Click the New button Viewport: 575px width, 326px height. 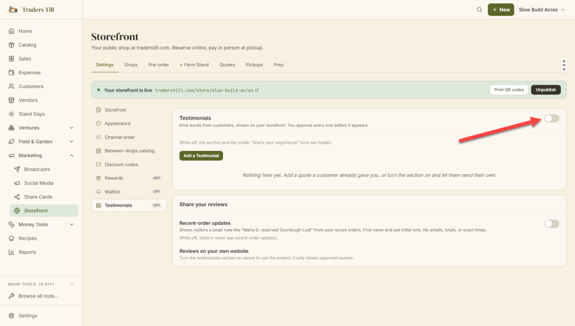click(500, 10)
